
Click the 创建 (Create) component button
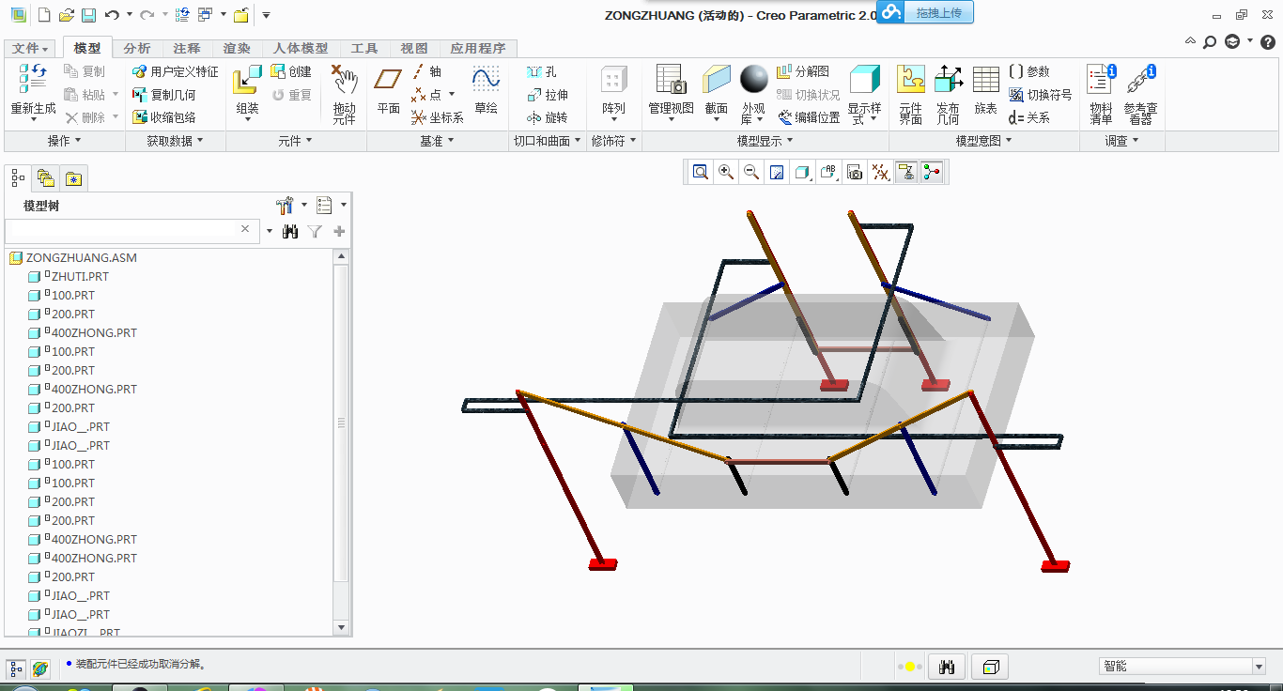pyautogui.click(x=291, y=71)
